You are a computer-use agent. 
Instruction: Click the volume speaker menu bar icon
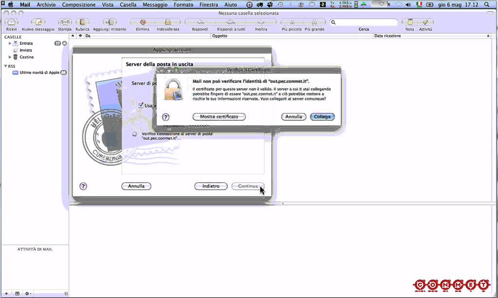(408, 5)
